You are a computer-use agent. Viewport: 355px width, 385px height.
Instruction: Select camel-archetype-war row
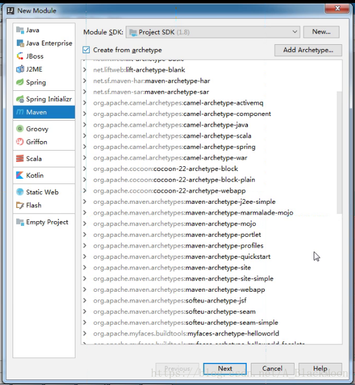(x=211, y=158)
